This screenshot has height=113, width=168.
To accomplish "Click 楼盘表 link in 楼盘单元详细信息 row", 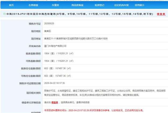I will [x=55, y=103].
